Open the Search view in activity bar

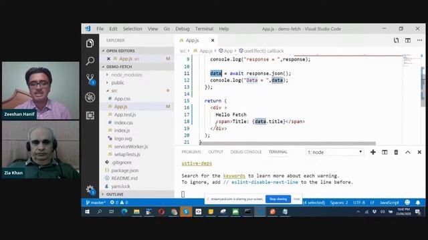[x=90, y=61]
